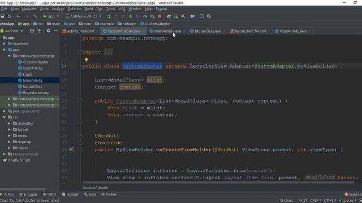Open the VCS menu
This screenshot has width=362, height=203.
coord(122,9)
